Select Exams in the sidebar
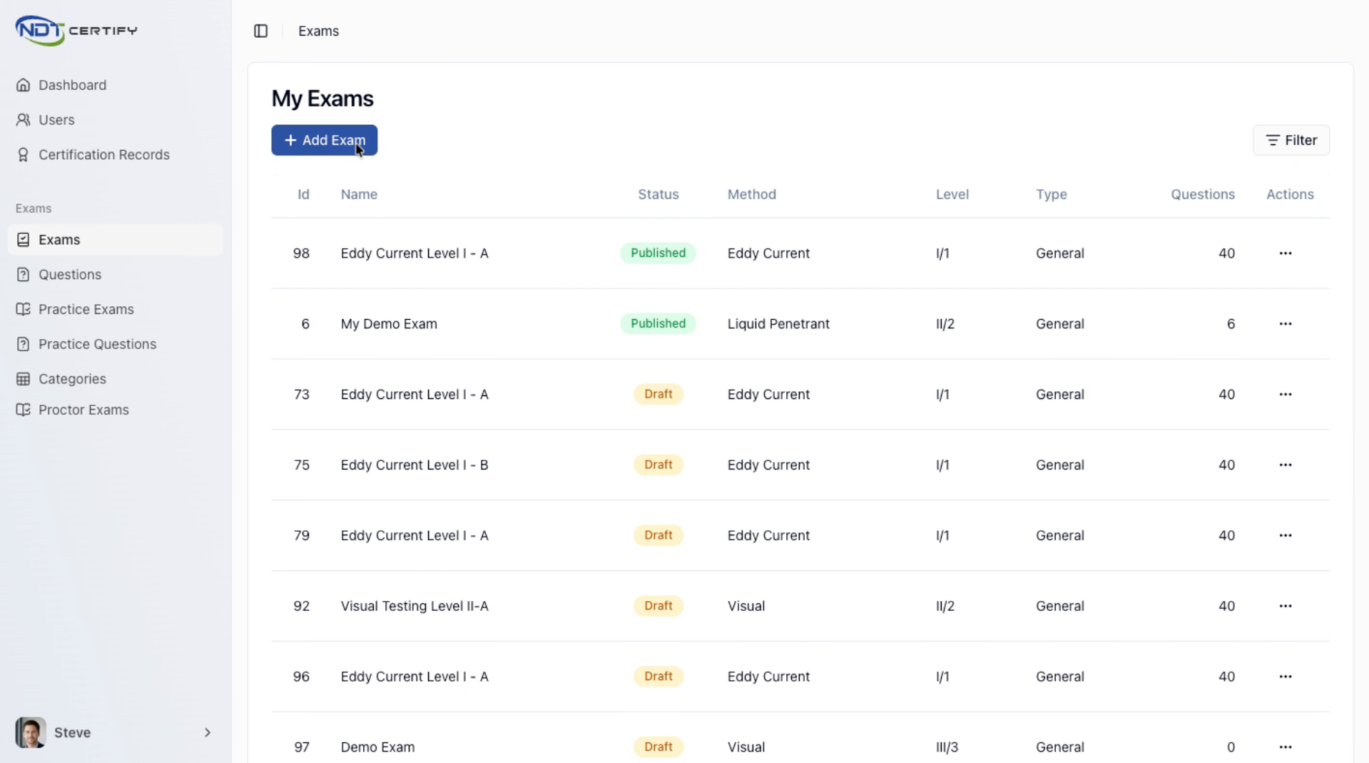The height and width of the screenshot is (763, 1369). 115,240
